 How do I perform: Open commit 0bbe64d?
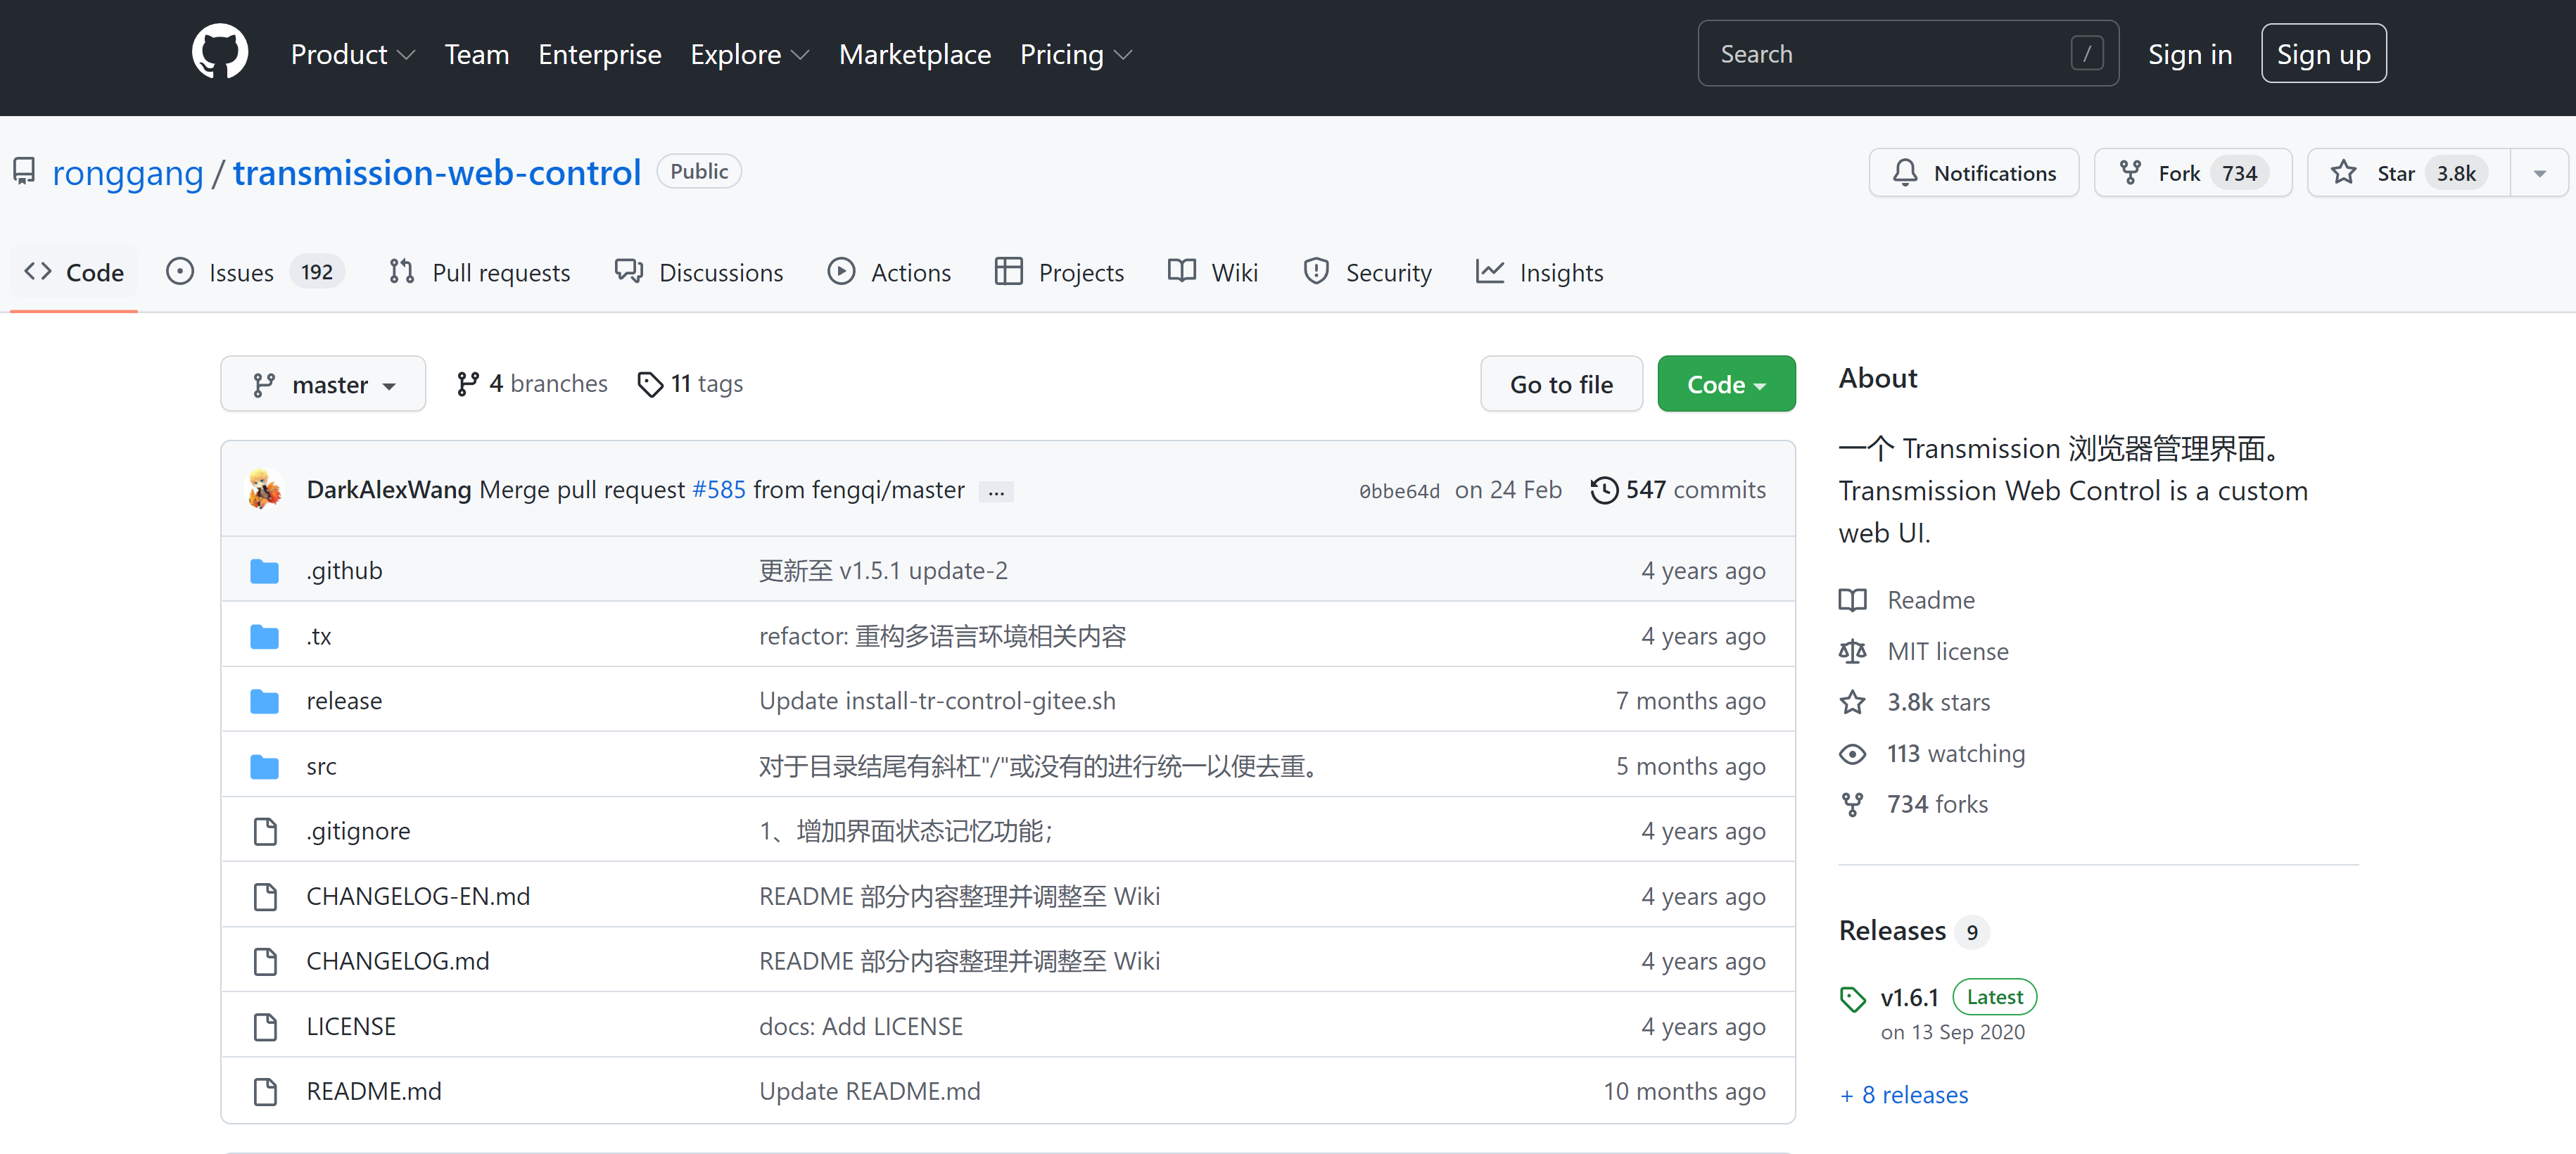1399,491
